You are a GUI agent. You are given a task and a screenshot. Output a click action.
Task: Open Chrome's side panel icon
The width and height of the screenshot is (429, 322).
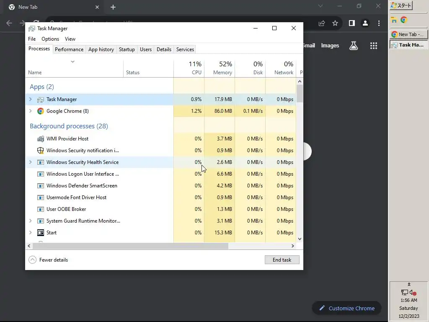pos(352,23)
